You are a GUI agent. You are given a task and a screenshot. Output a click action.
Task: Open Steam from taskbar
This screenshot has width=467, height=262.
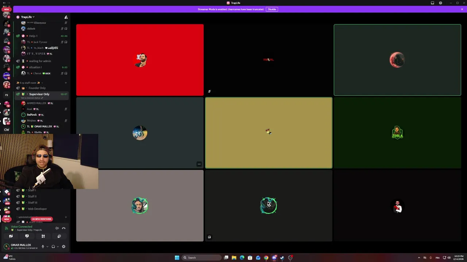point(282,258)
